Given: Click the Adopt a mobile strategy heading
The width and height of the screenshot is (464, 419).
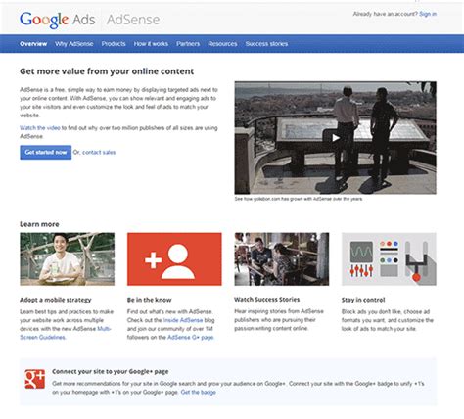Looking at the screenshot, I should [56, 300].
